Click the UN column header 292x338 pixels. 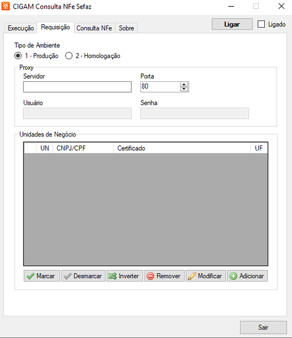click(x=45, y=148)
